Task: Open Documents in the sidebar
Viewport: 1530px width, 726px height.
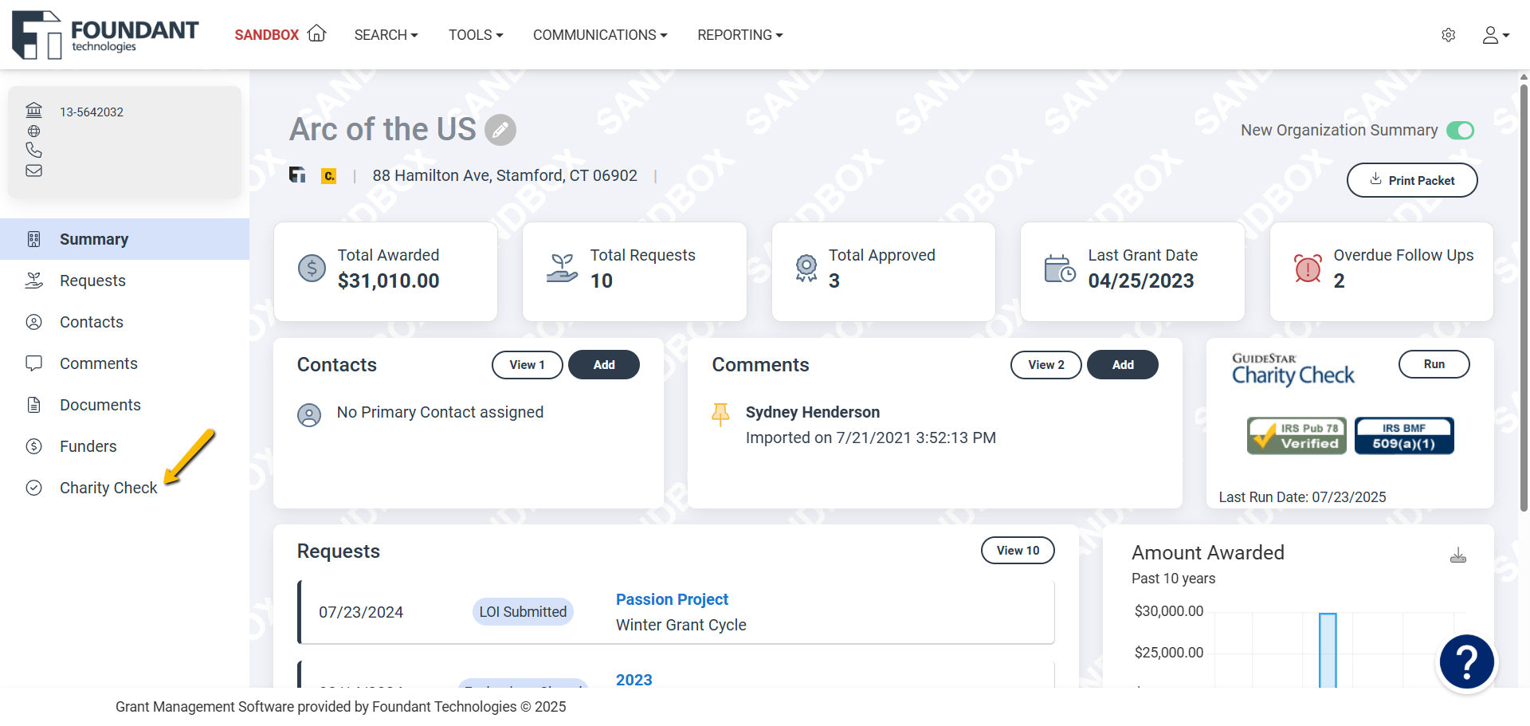Action: [124, 405]
